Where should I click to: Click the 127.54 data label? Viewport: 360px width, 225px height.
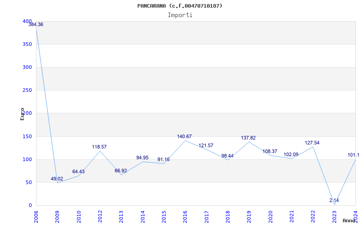[x=312, y=143]
